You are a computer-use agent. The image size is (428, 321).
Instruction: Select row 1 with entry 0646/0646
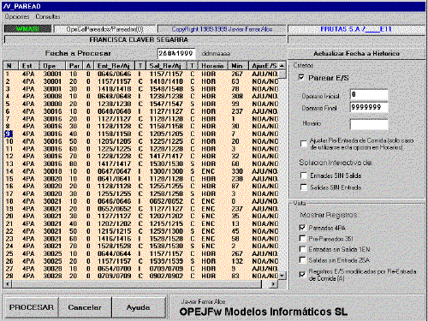click(x=115, y=74)
